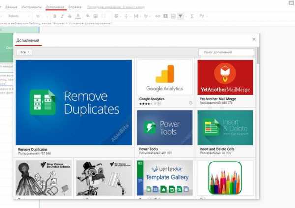295x208 pixels.
Task: Open the input tools toolbar menu
Action: [202, 16]
